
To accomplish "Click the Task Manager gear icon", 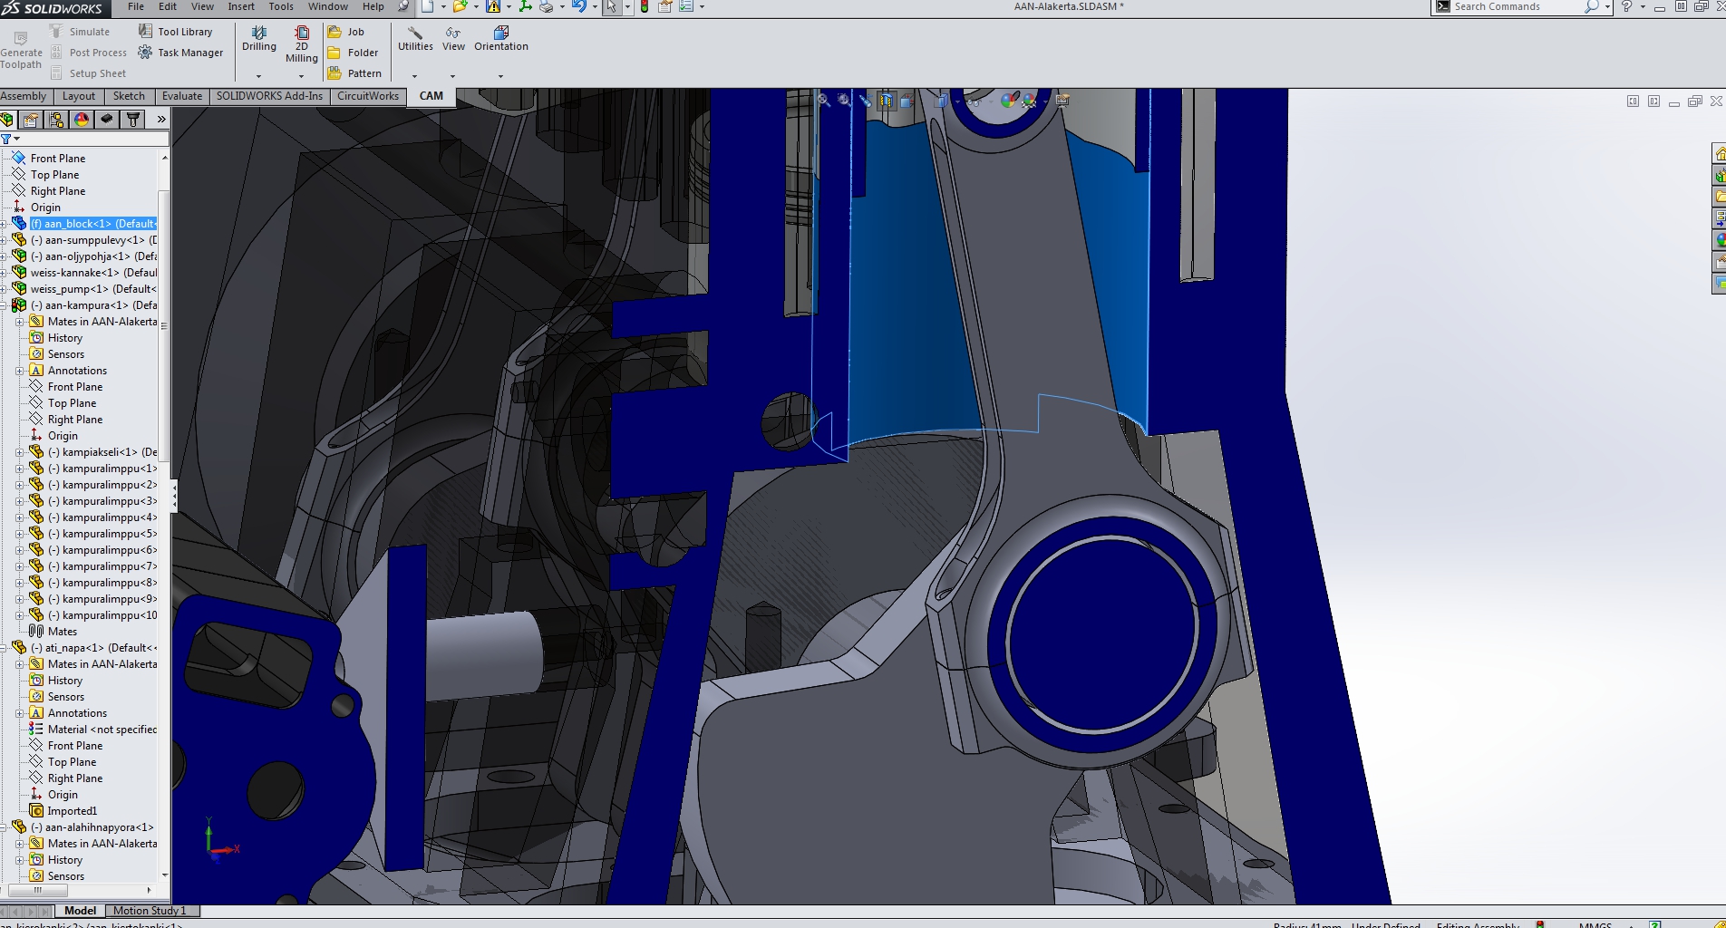I will [x=145, y=53].
